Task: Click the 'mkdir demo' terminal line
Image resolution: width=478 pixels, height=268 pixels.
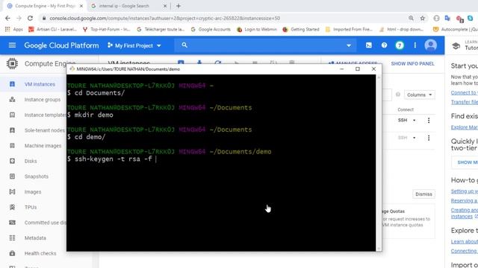Action: point(90,115)
